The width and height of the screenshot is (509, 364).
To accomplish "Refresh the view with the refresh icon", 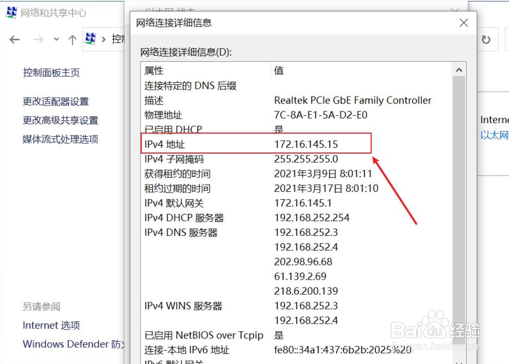I will [x=486, y=39].
